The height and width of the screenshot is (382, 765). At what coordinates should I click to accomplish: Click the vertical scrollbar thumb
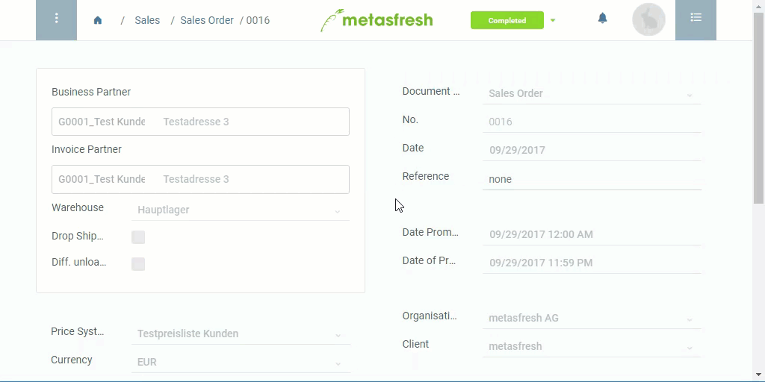point(758,108)
